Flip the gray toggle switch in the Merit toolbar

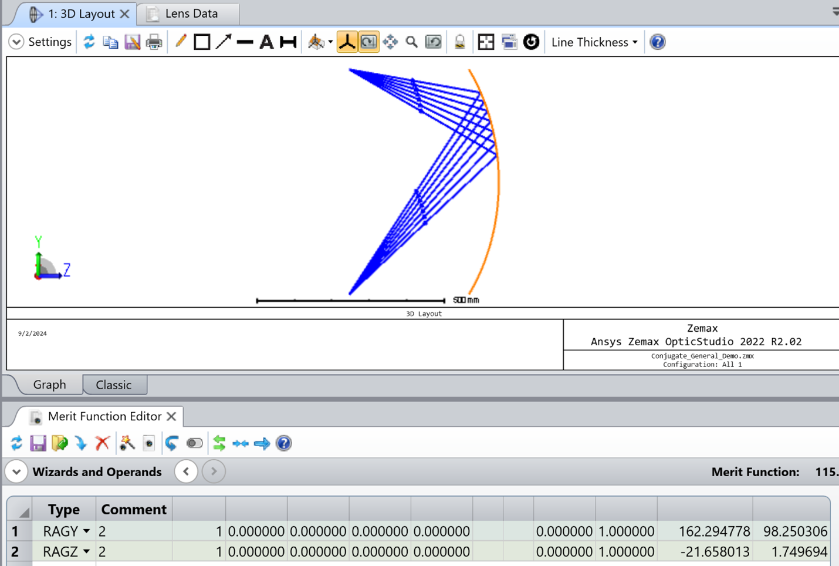click(x=194, y=443)
